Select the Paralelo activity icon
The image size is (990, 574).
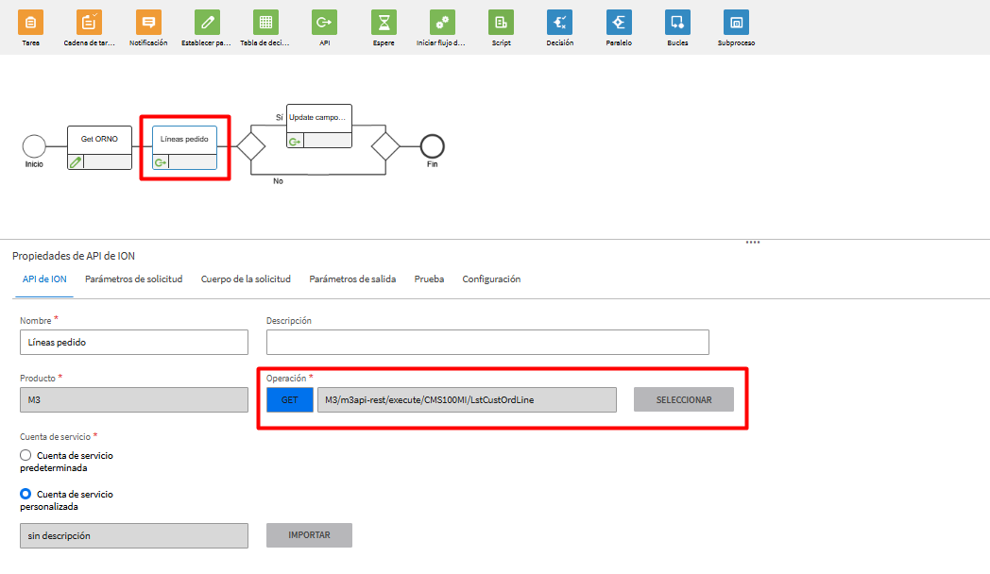[x=619, y=23]
